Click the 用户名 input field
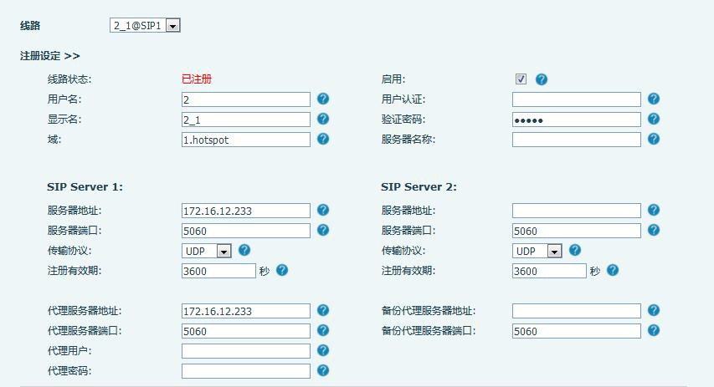Image resolution: width=714 pixels, height=387 pixels. (245, 99)
